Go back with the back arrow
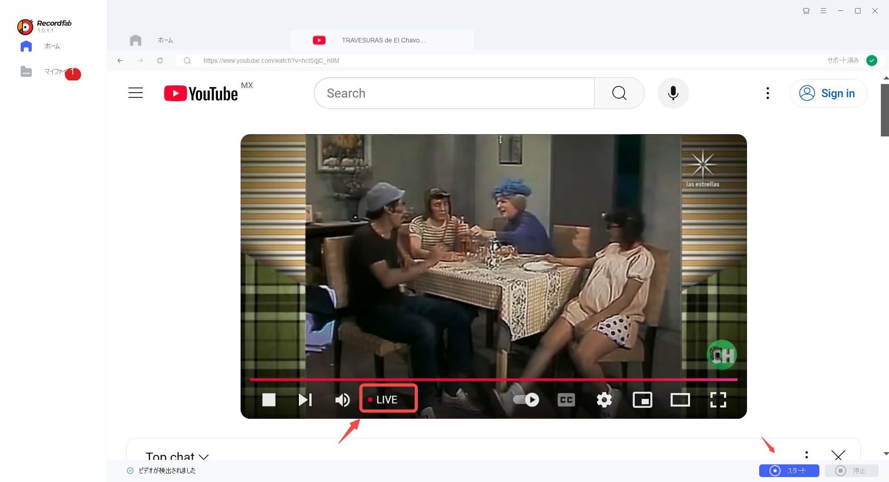The image size is (889, 482). (x=120, y=61)
